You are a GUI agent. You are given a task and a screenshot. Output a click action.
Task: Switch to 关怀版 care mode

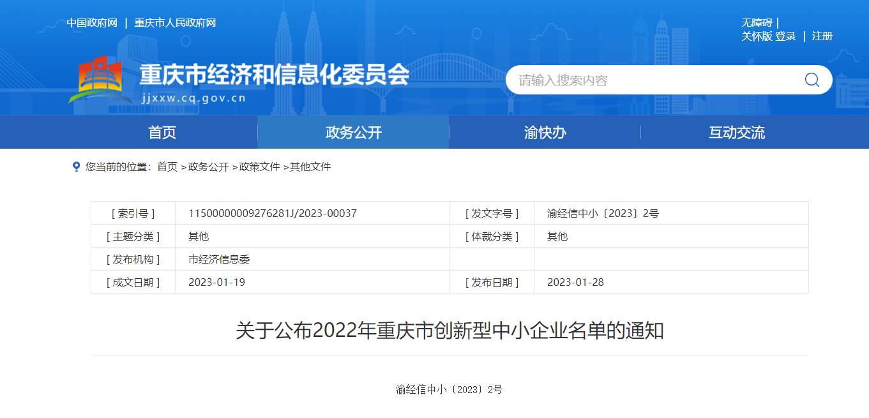(757, 36)
